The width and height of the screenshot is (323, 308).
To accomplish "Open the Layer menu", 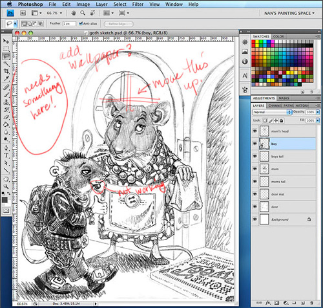I will [101, 4].
